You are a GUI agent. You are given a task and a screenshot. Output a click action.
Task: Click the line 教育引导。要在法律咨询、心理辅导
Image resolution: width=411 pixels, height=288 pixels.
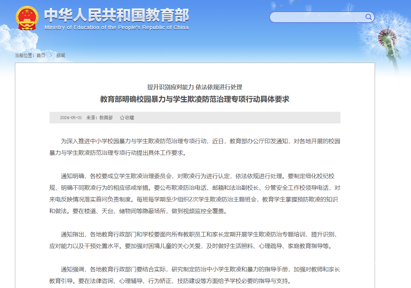point(170,281)
